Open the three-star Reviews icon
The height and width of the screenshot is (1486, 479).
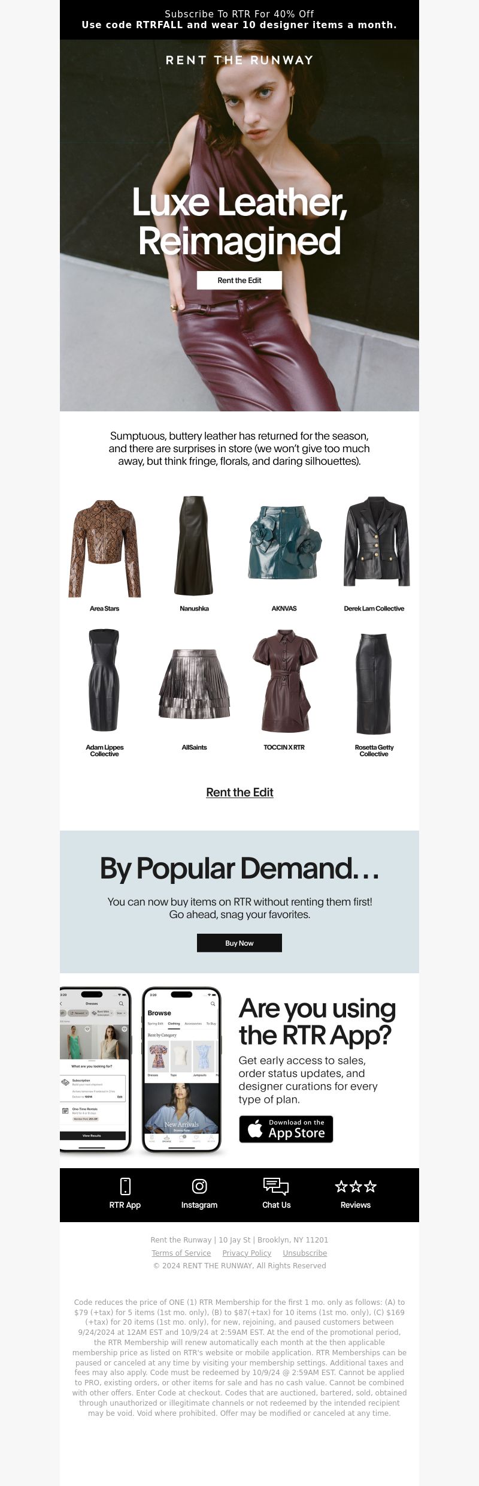356,1186
